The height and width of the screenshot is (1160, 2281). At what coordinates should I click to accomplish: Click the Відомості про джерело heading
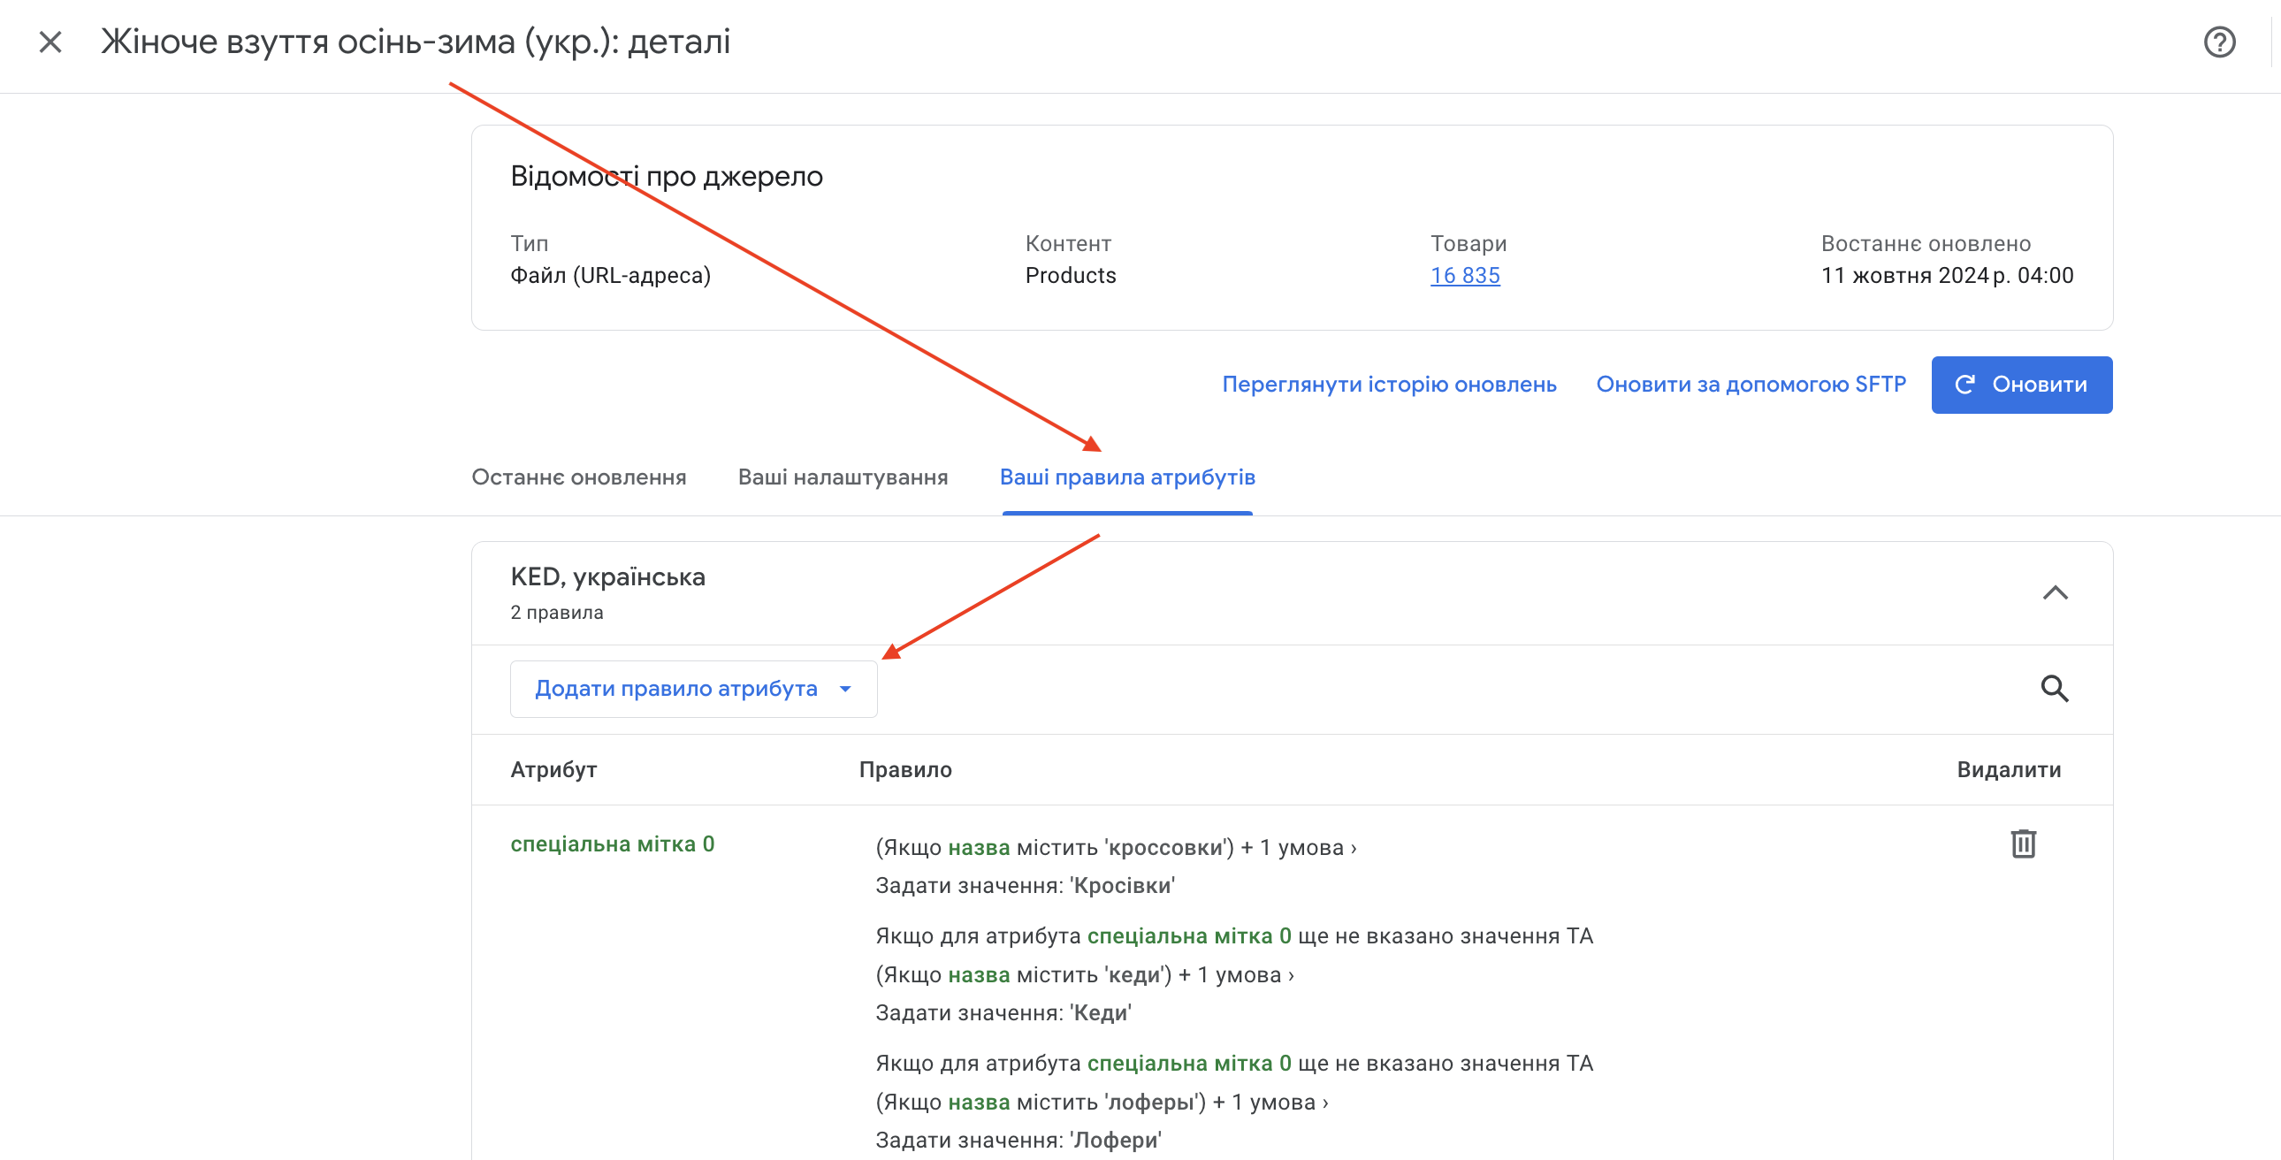[x=666, y=176]
